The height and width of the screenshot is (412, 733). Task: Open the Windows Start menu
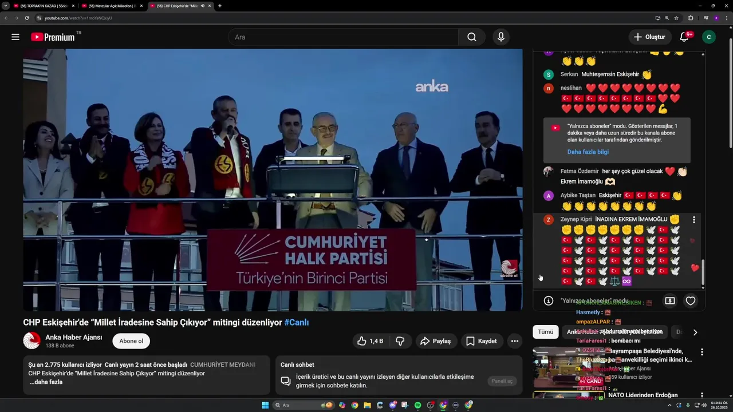(x=265, y=405)
